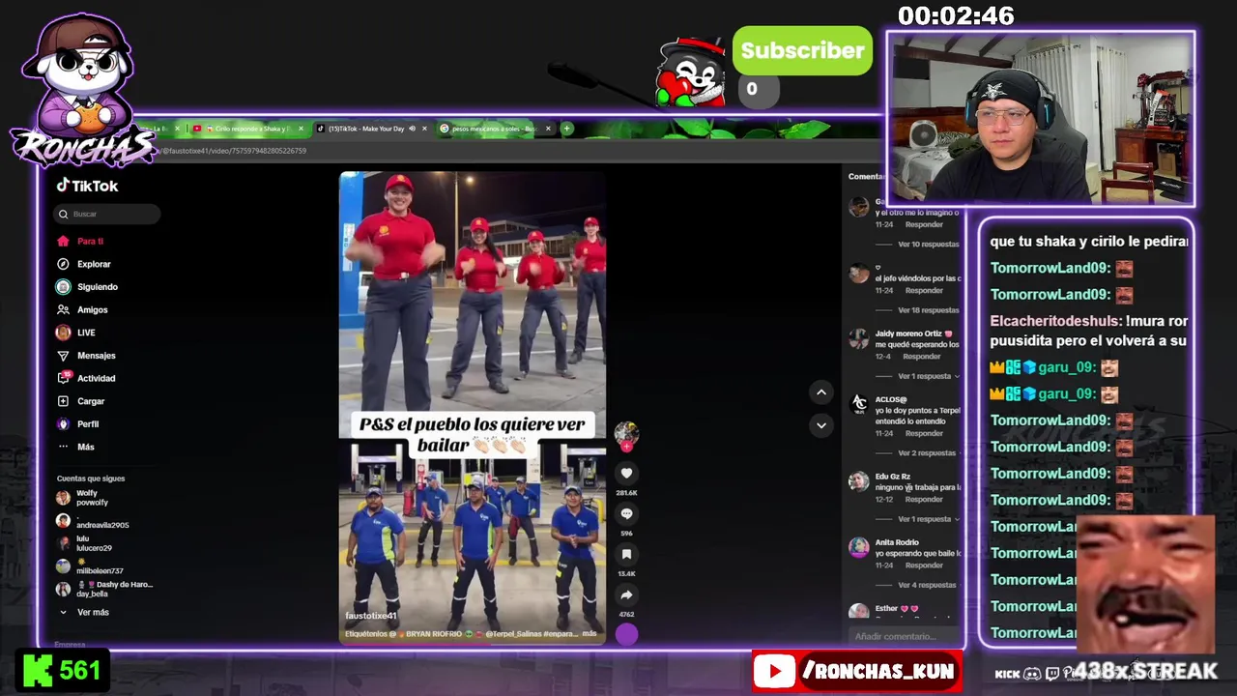The image size is (1237, 696).
Task: Open video comments via speech bubble icon
Action: (626, 514)
